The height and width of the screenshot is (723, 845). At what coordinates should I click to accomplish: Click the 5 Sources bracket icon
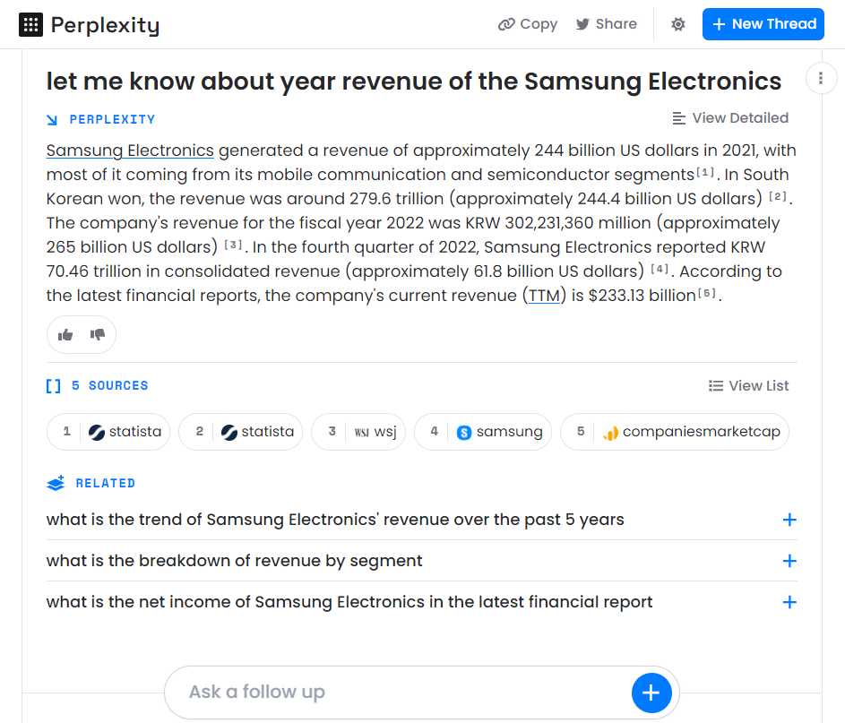tap(54, 386)
